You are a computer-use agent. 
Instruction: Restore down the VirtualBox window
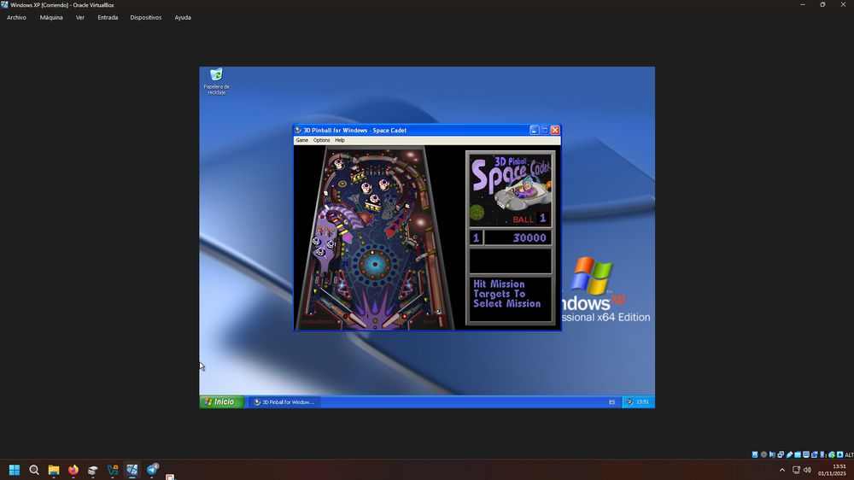822,4
